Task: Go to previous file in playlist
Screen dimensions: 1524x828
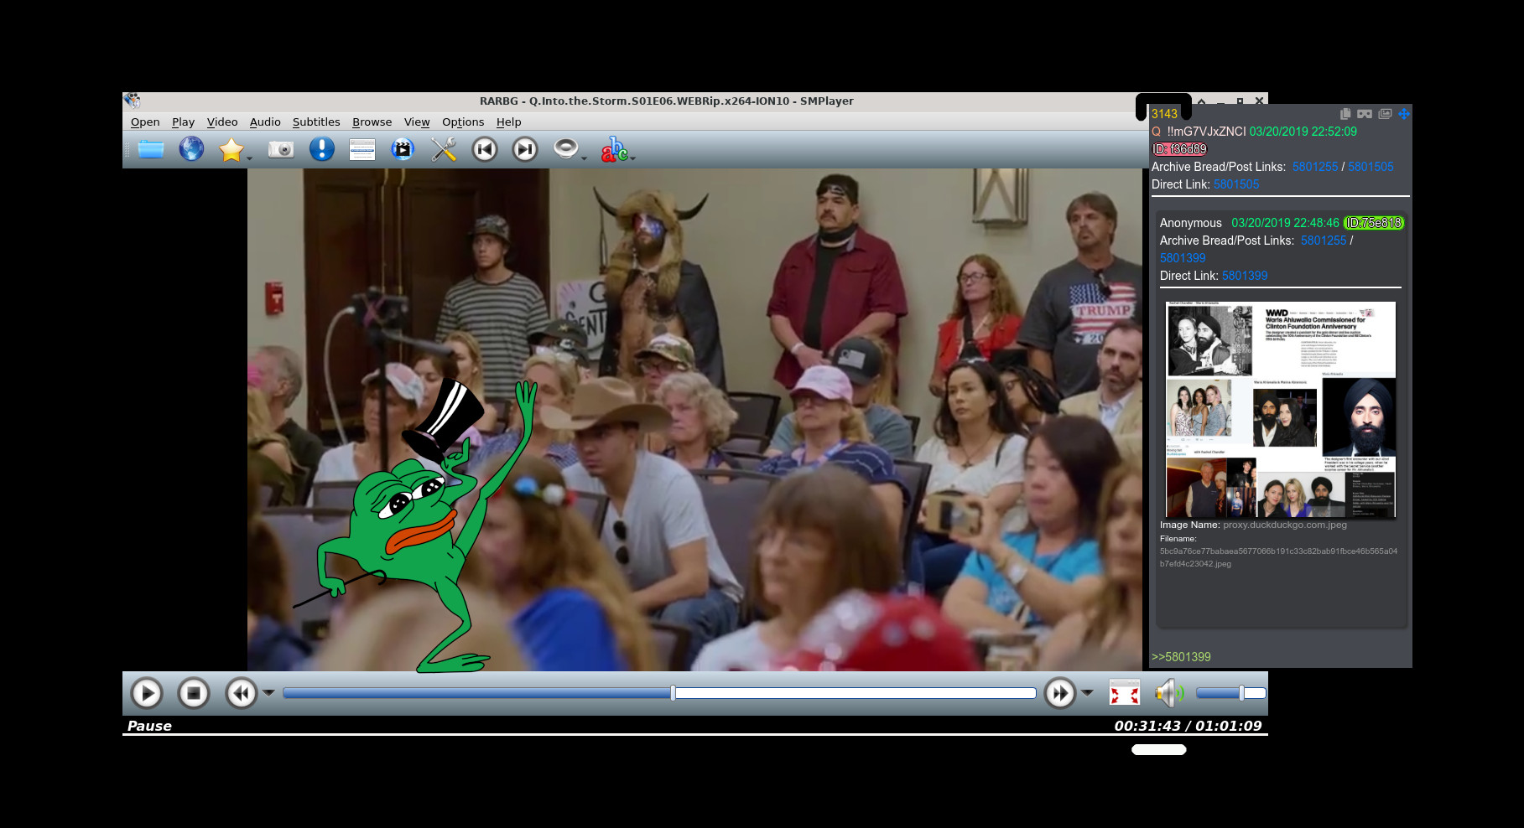Action: 484,150
